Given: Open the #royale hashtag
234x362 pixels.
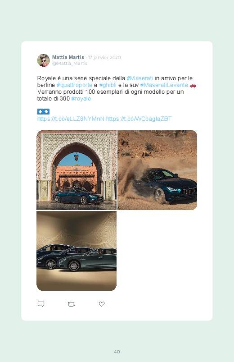Looking at the screenshot, I should (x=81, y=99).
